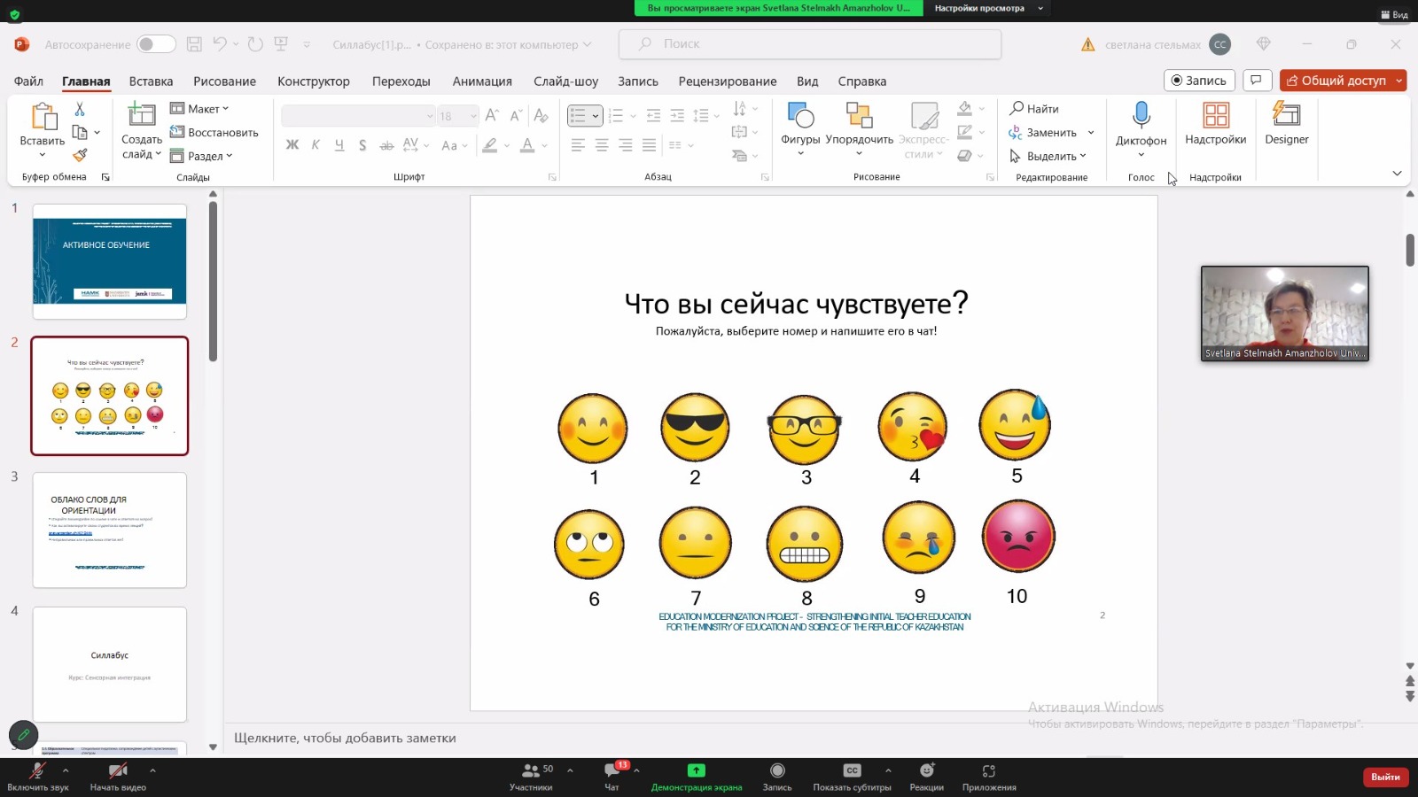
Task: Click the Shapes (Фигуры) icon
Action: click(799, 115)
